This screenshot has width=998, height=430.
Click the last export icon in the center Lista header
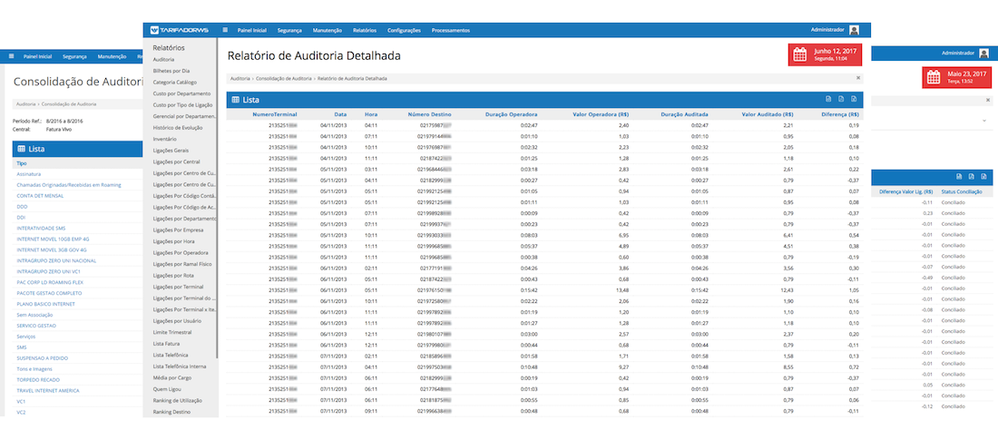pos(853,99)
